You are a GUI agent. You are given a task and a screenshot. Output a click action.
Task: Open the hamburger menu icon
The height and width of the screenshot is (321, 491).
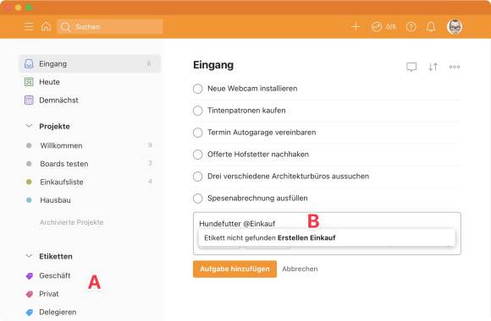pos(29,26)
